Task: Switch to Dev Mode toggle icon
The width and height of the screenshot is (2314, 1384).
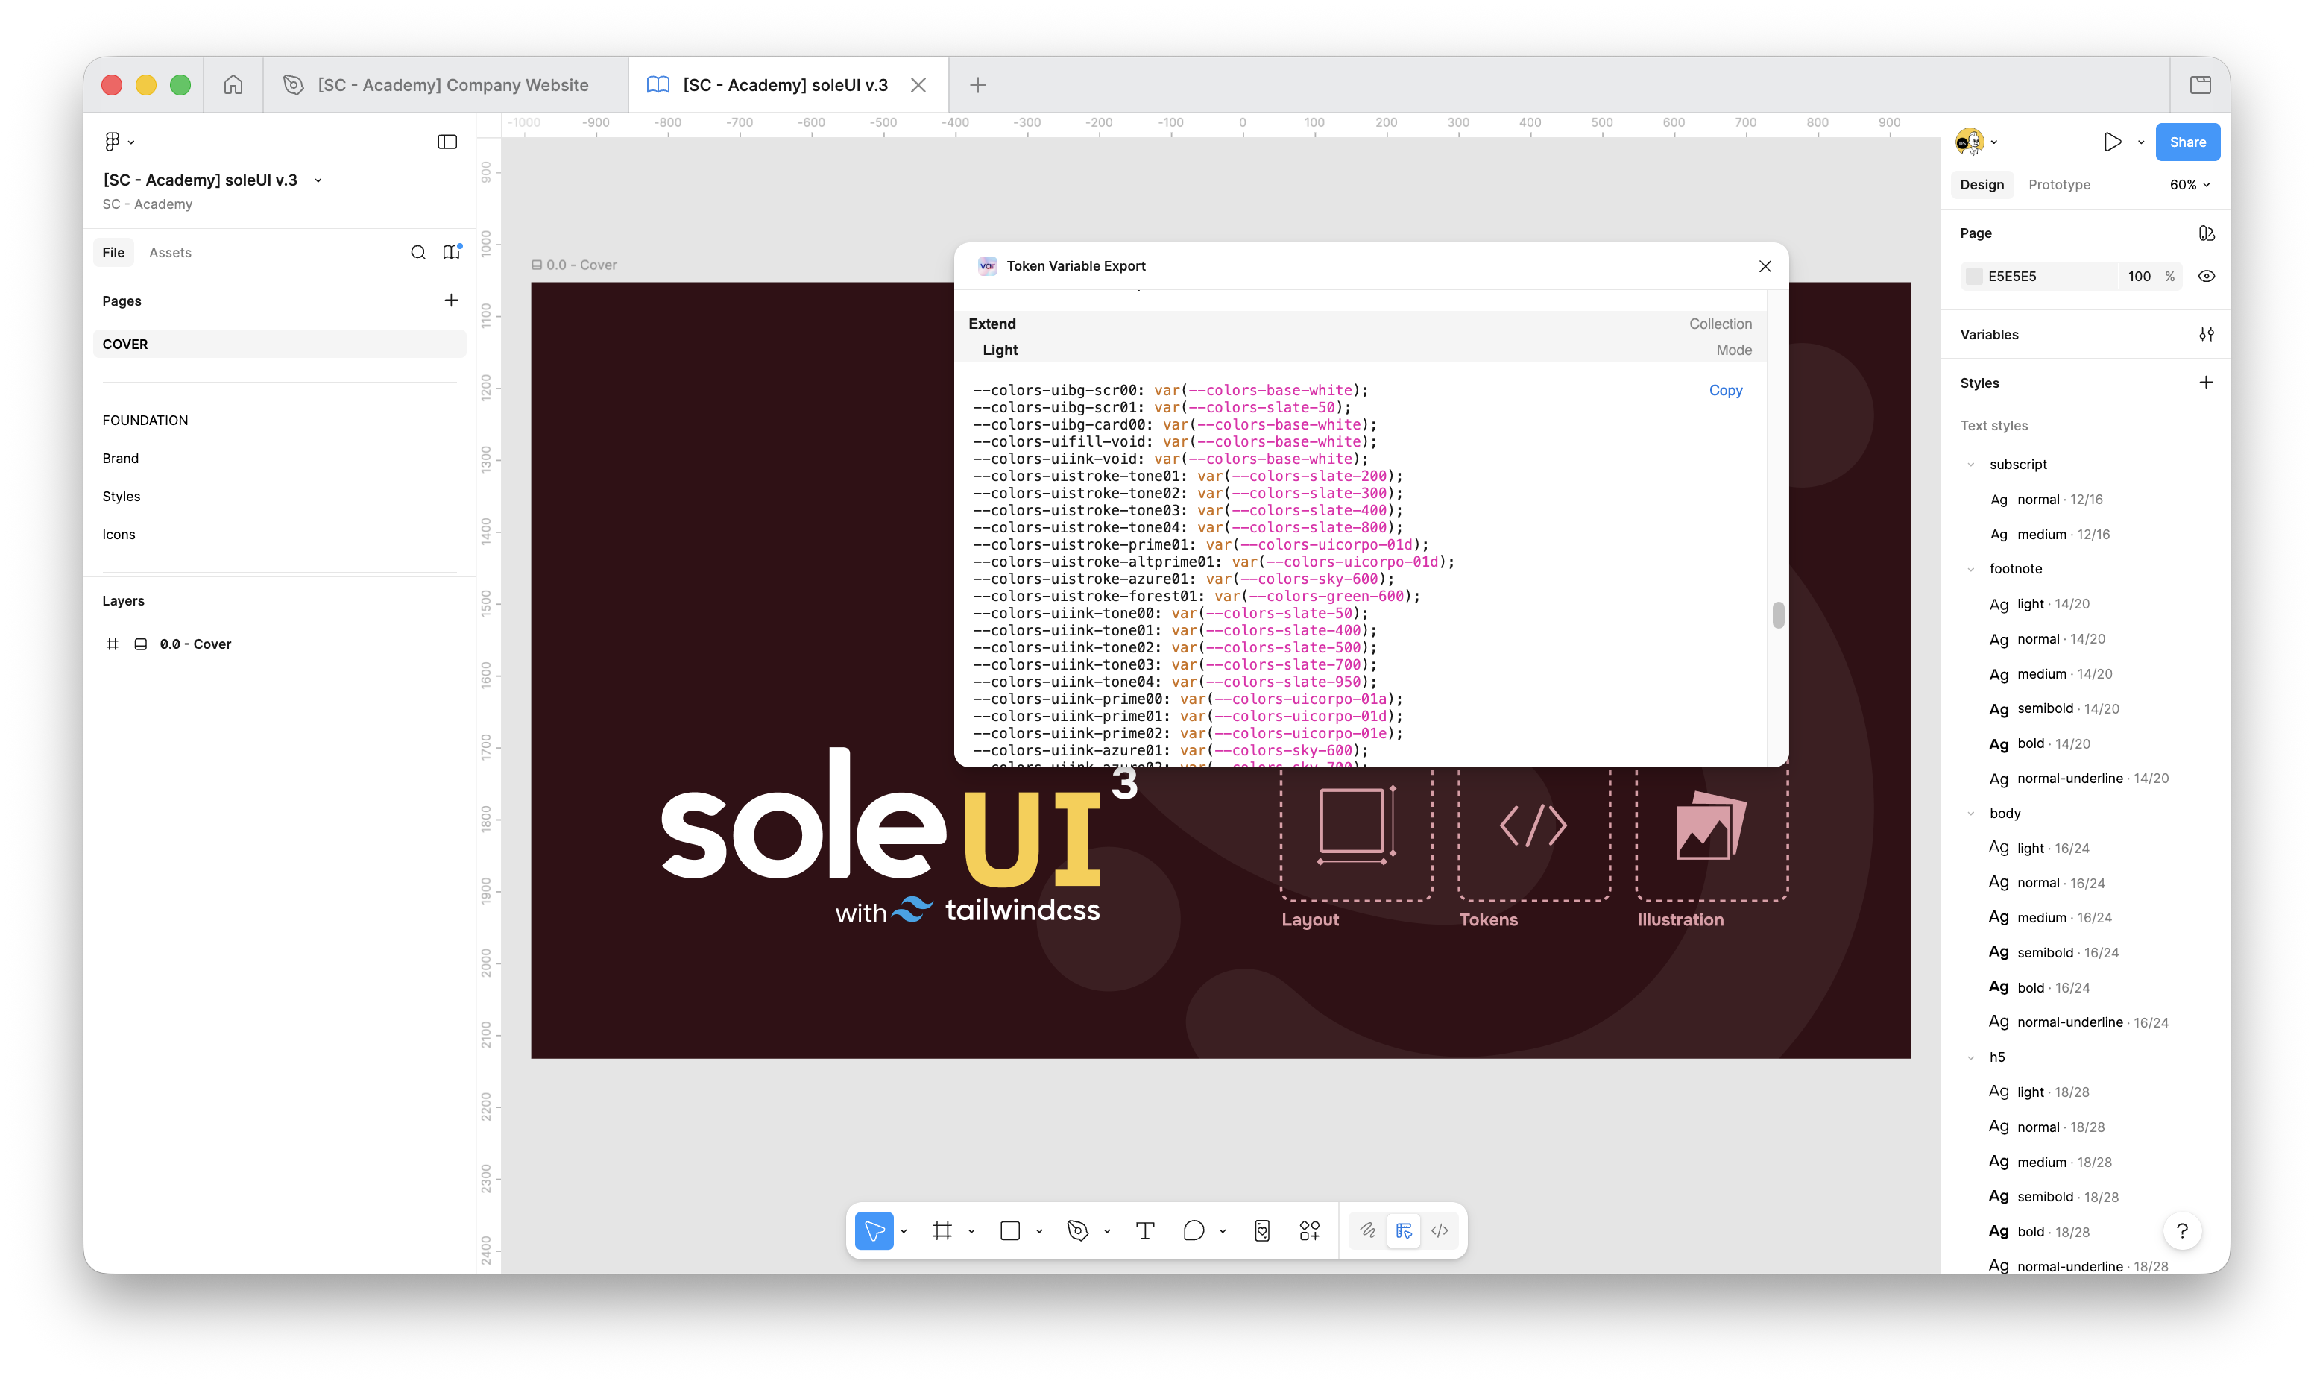Action: pyautogui.click(x=1440, y=1230)
